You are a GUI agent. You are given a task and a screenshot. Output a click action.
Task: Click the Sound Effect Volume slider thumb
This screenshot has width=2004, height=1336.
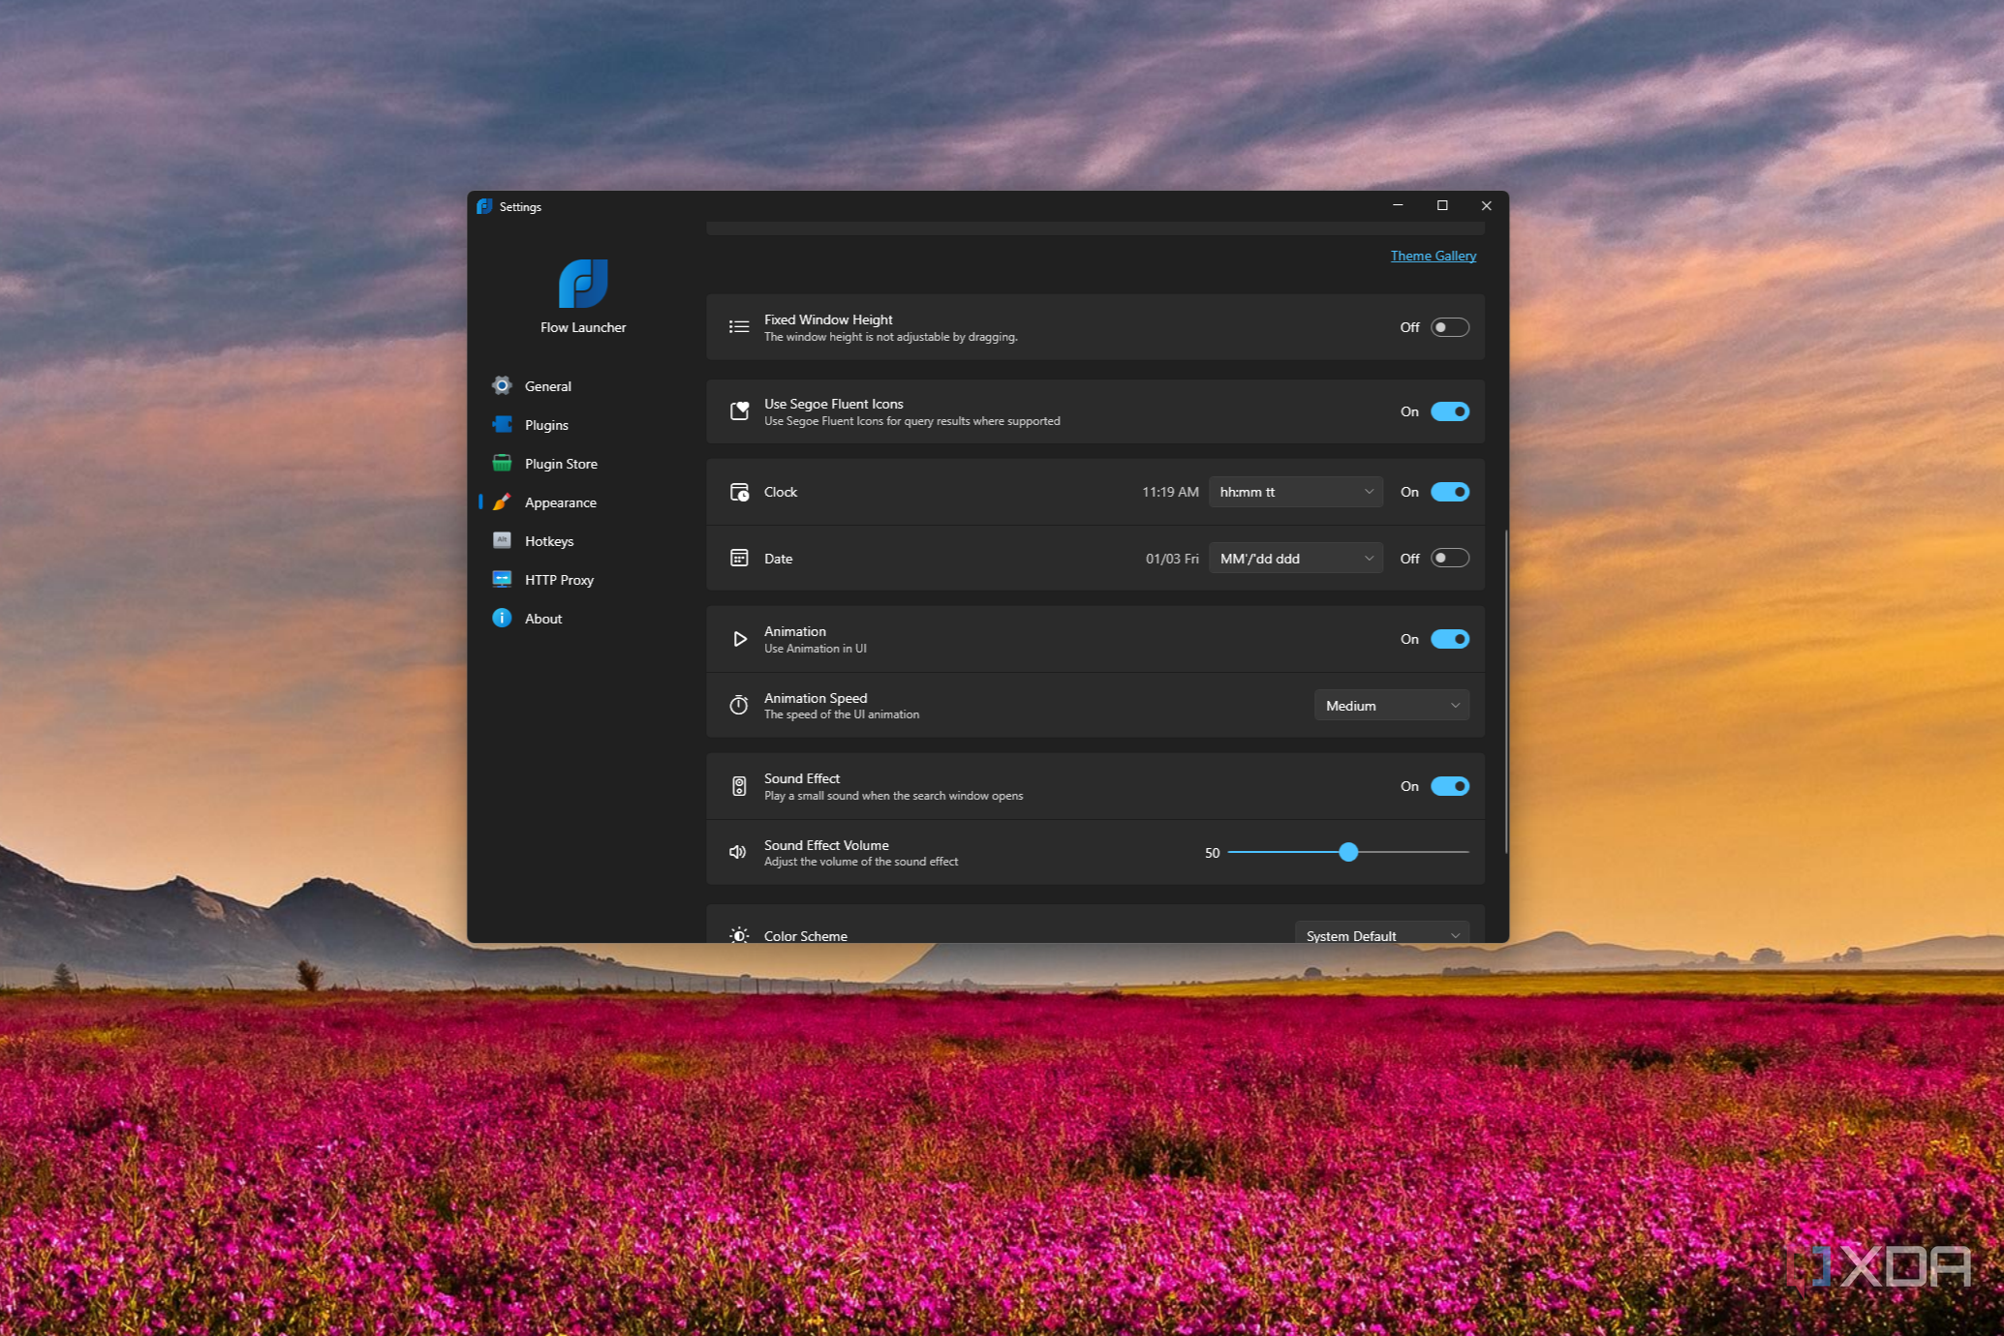[1348, 852]
